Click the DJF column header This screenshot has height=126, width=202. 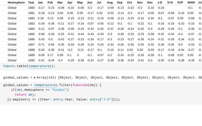tap(180, 3)
